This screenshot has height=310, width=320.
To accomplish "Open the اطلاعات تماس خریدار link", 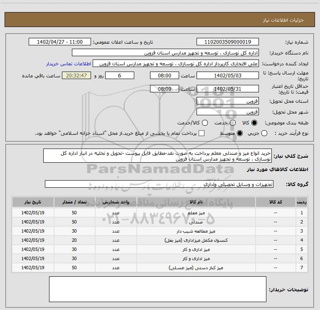I will click(69, 64).
